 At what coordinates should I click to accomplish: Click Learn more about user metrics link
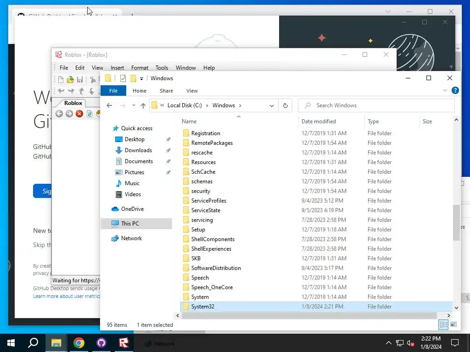67,296
